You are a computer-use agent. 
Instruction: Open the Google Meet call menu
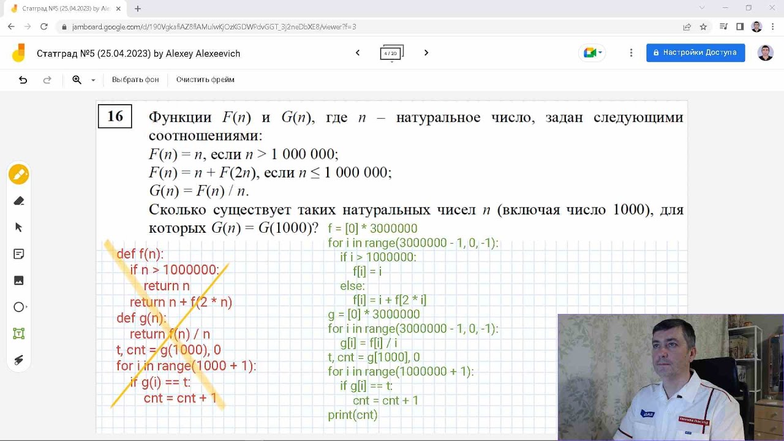tap(592, 53)
